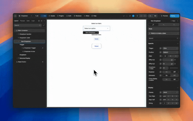Click the workflow icon on Dropdown Trigger row

pos(43,48)
